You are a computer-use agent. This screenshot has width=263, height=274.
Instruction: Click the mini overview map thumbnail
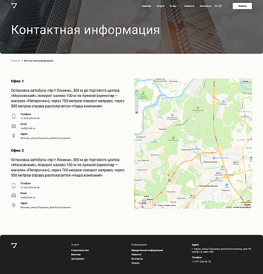tap(144, 202)
